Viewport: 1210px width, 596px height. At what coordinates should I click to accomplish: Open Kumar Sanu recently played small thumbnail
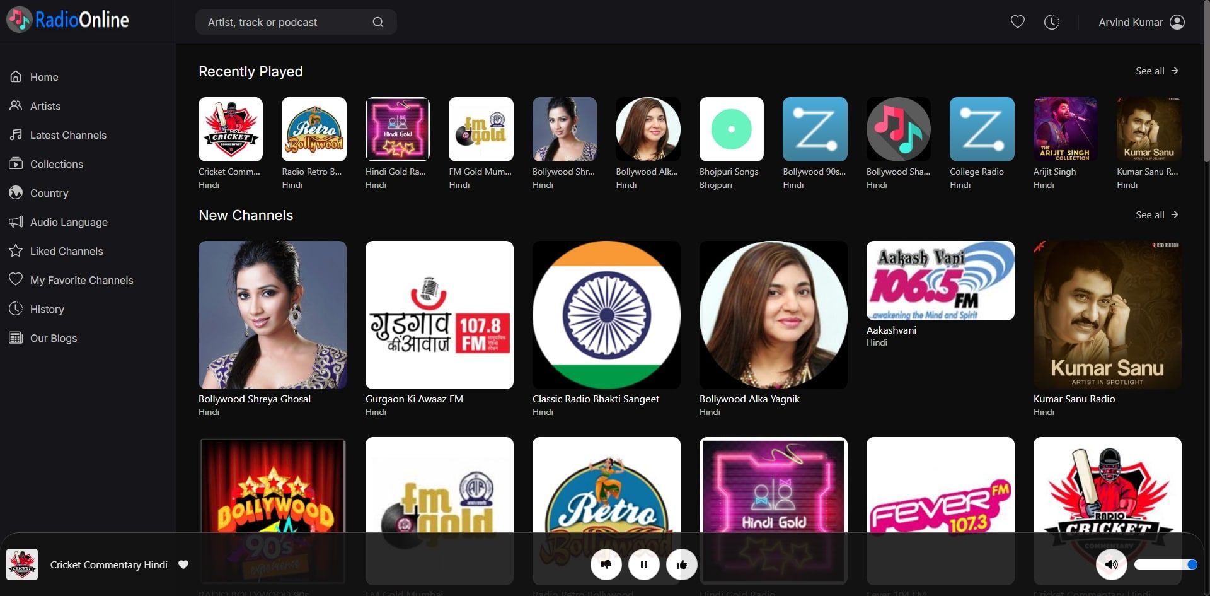pos(1149,129)
